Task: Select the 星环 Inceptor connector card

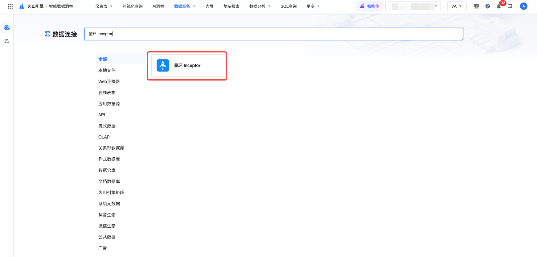Action: point(187,65)
